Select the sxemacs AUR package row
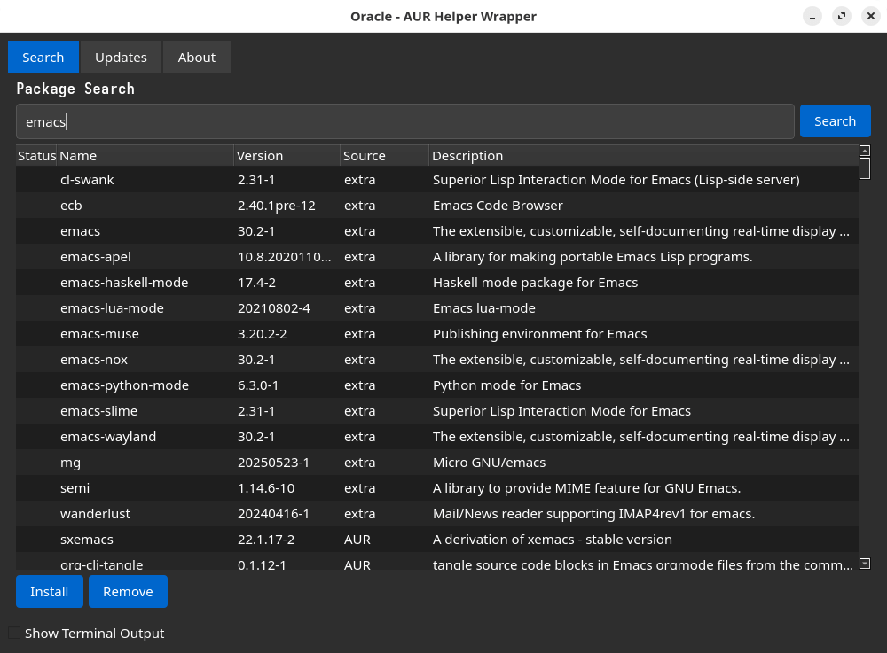This screenshot has height=653, width=887. point(87,540)
